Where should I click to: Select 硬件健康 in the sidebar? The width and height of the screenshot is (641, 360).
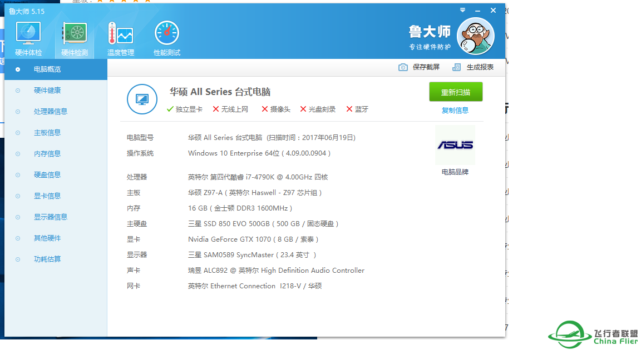pos(56,91)
